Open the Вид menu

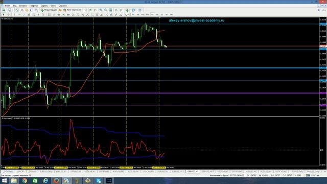[x=15, y=6]
